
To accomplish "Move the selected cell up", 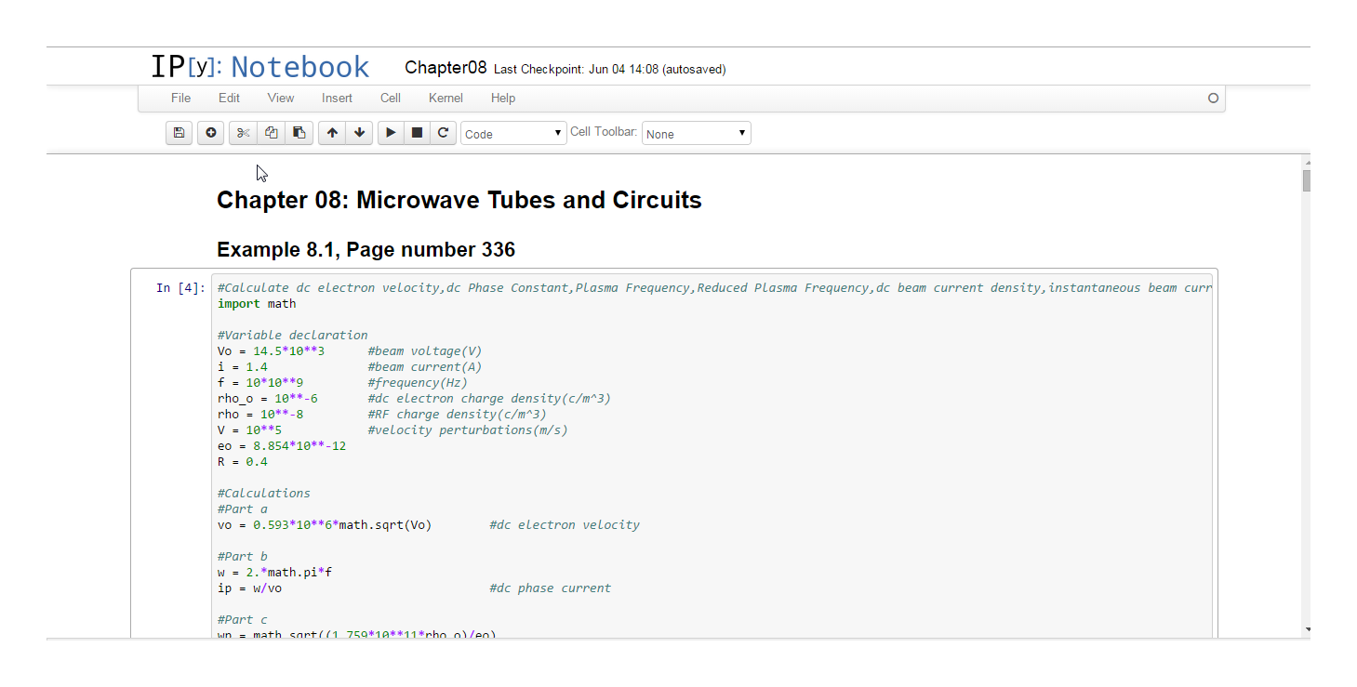I will tap(332, 133).
